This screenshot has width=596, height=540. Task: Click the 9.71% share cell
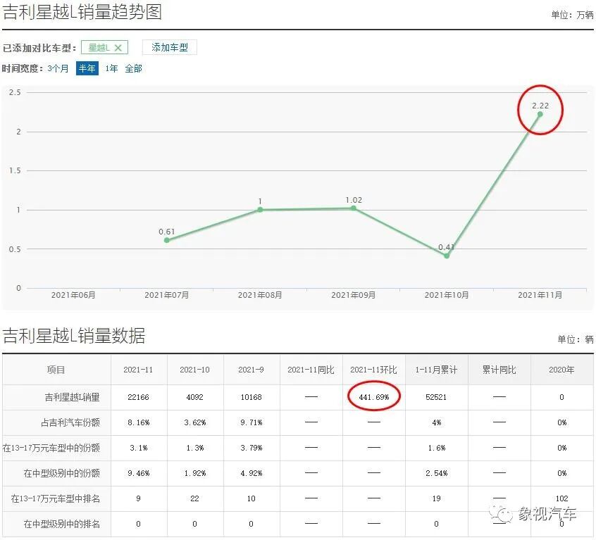coord(251,422)
